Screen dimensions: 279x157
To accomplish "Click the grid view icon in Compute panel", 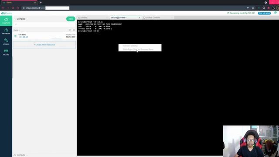I will (x=74, y=30).
